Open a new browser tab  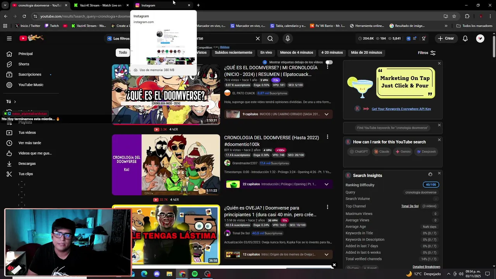pyautogui.click(x=198, y=5)
